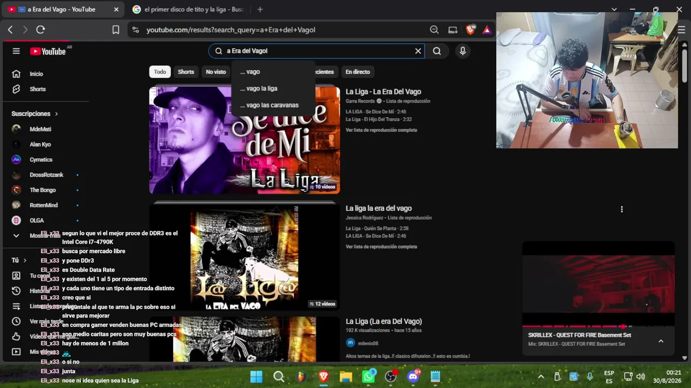The width and height of the screenshot is (691, 388).
Task: Open liked videos thumbs-up icon
Action: tap(16, 336)
